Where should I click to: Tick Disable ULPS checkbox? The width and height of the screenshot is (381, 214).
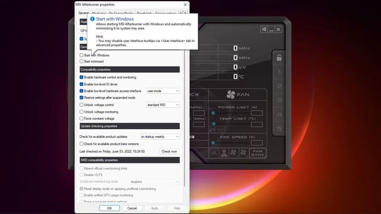(82, 175)
